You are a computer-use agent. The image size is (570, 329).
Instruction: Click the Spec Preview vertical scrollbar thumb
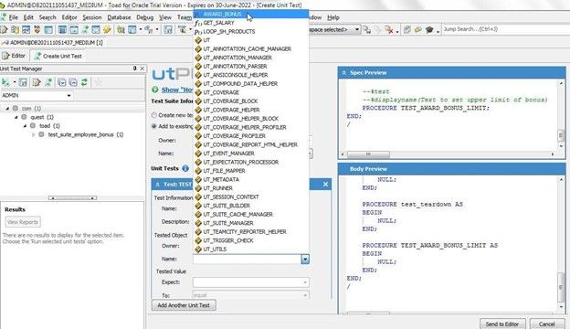561,135
